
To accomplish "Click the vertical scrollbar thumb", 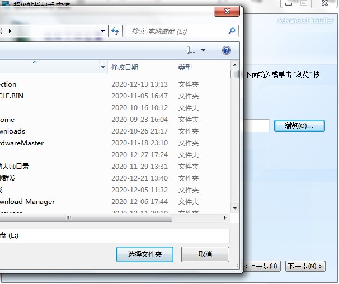I will (234, 74).
